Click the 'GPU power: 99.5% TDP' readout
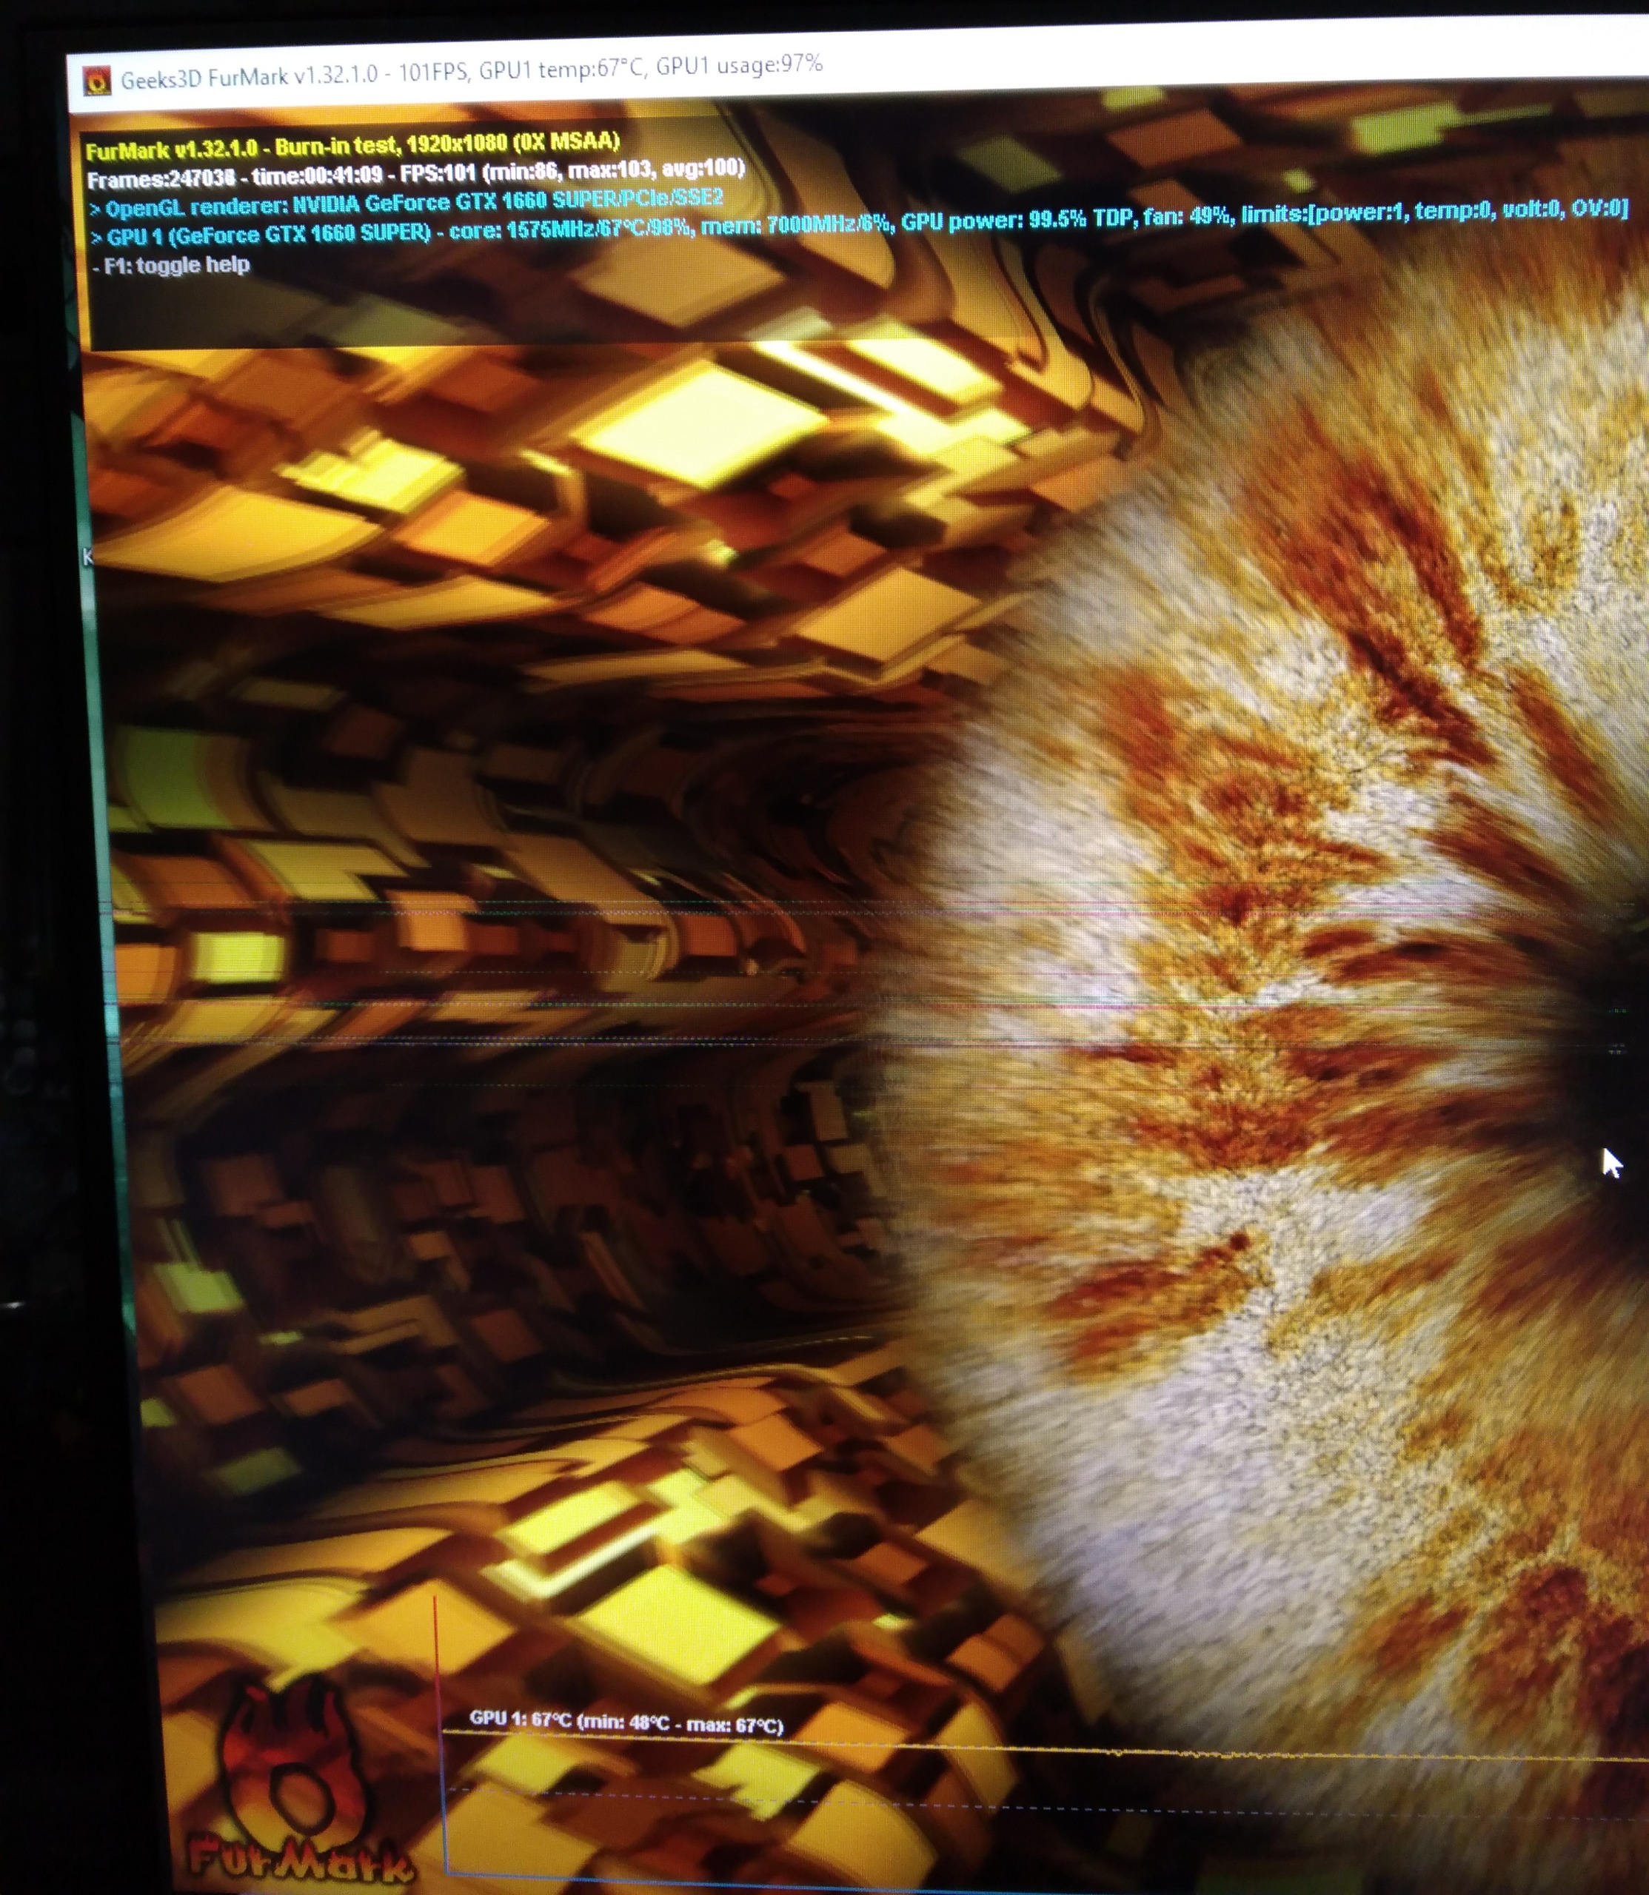Image resolution: width=1649 pixels, height=1895 pixels. (x=1017, y=220)
